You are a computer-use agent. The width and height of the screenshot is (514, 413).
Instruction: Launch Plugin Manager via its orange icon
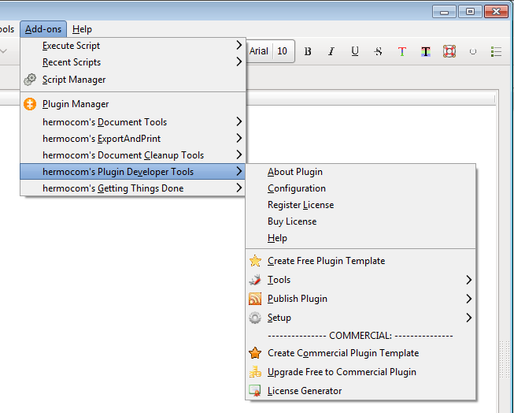click(x=30, y=104)
